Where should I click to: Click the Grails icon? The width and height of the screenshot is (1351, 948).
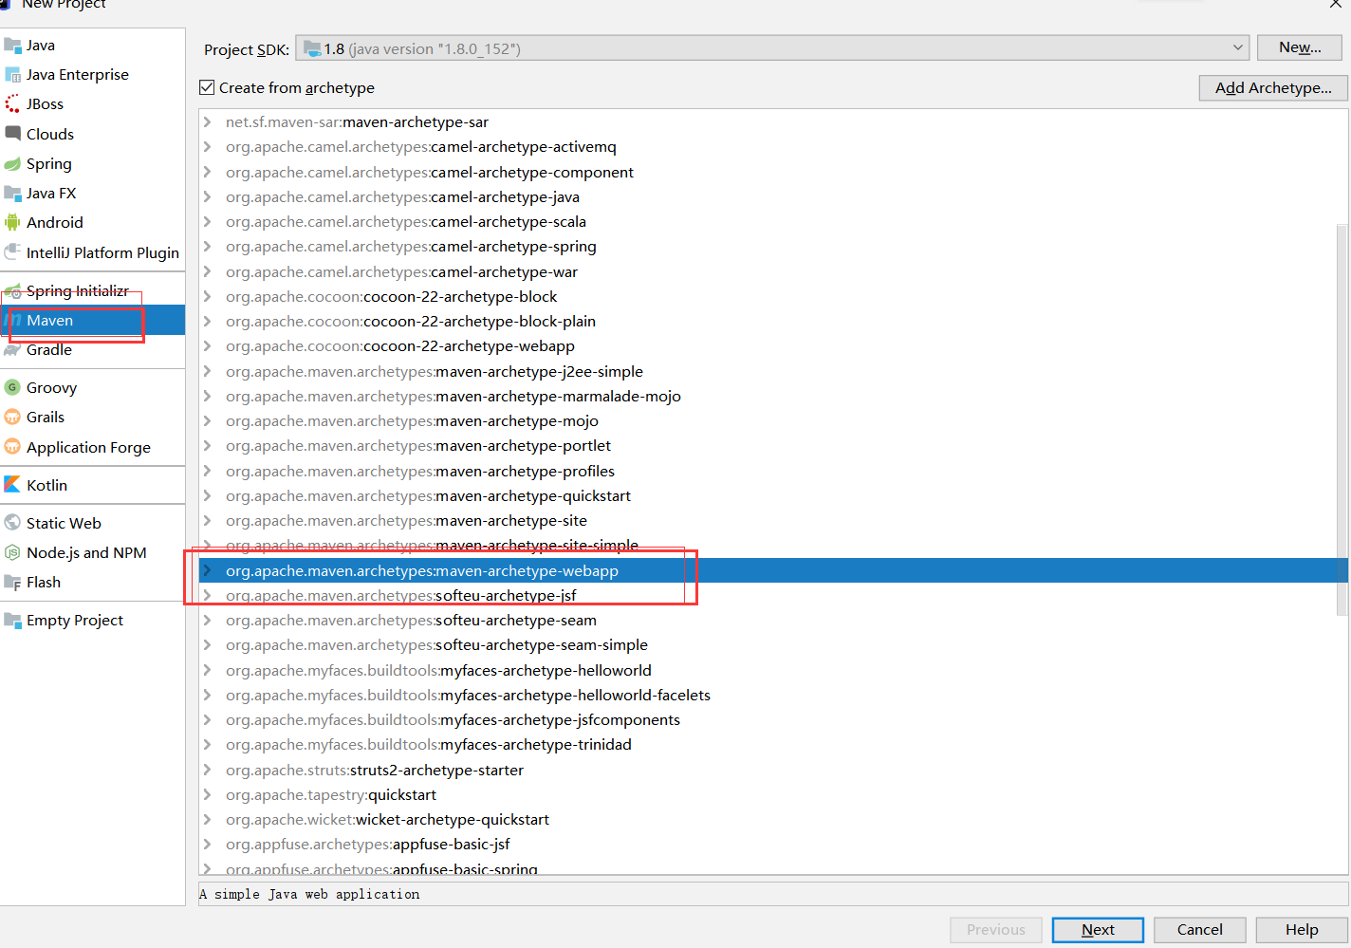click(x=12, y=418)
